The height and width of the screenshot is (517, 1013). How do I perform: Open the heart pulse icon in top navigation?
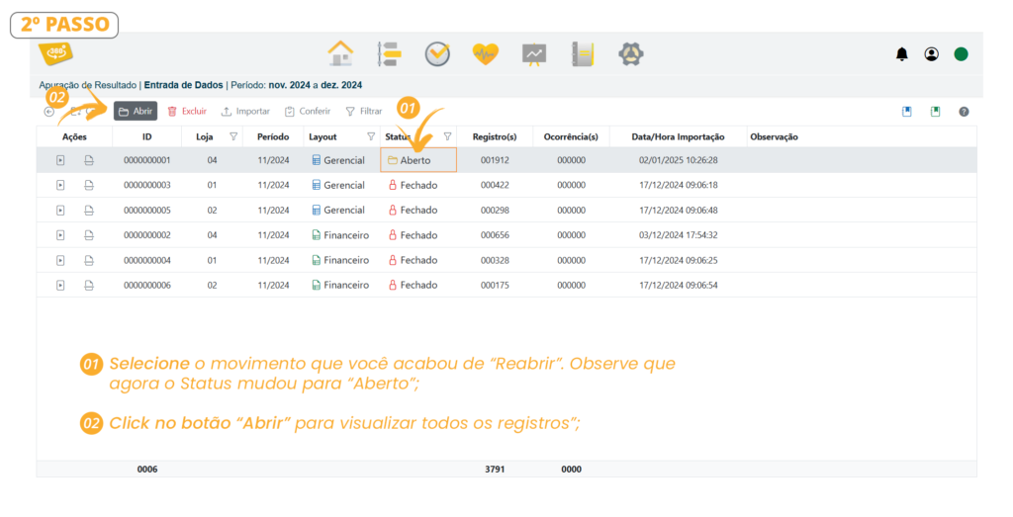485,54
